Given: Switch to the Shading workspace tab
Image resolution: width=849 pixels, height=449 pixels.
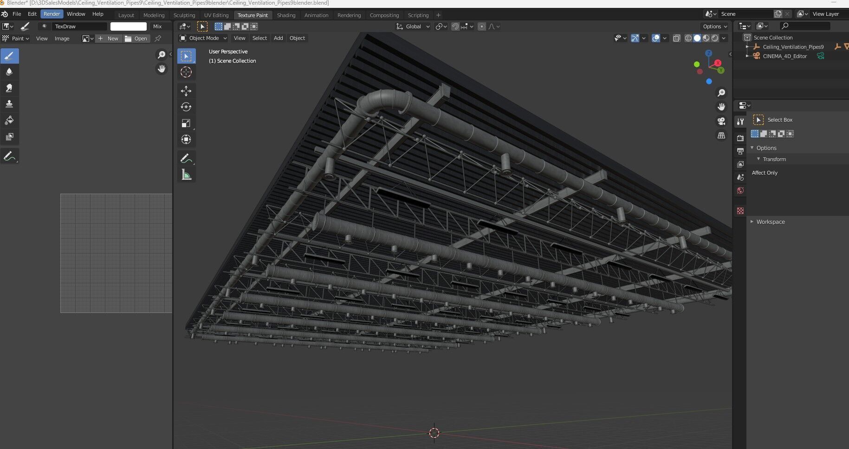Looking at the screenshot, I should (286, 15).
